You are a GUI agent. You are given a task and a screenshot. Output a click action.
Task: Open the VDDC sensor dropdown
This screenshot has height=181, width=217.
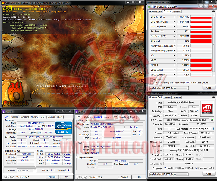point(174,60)
